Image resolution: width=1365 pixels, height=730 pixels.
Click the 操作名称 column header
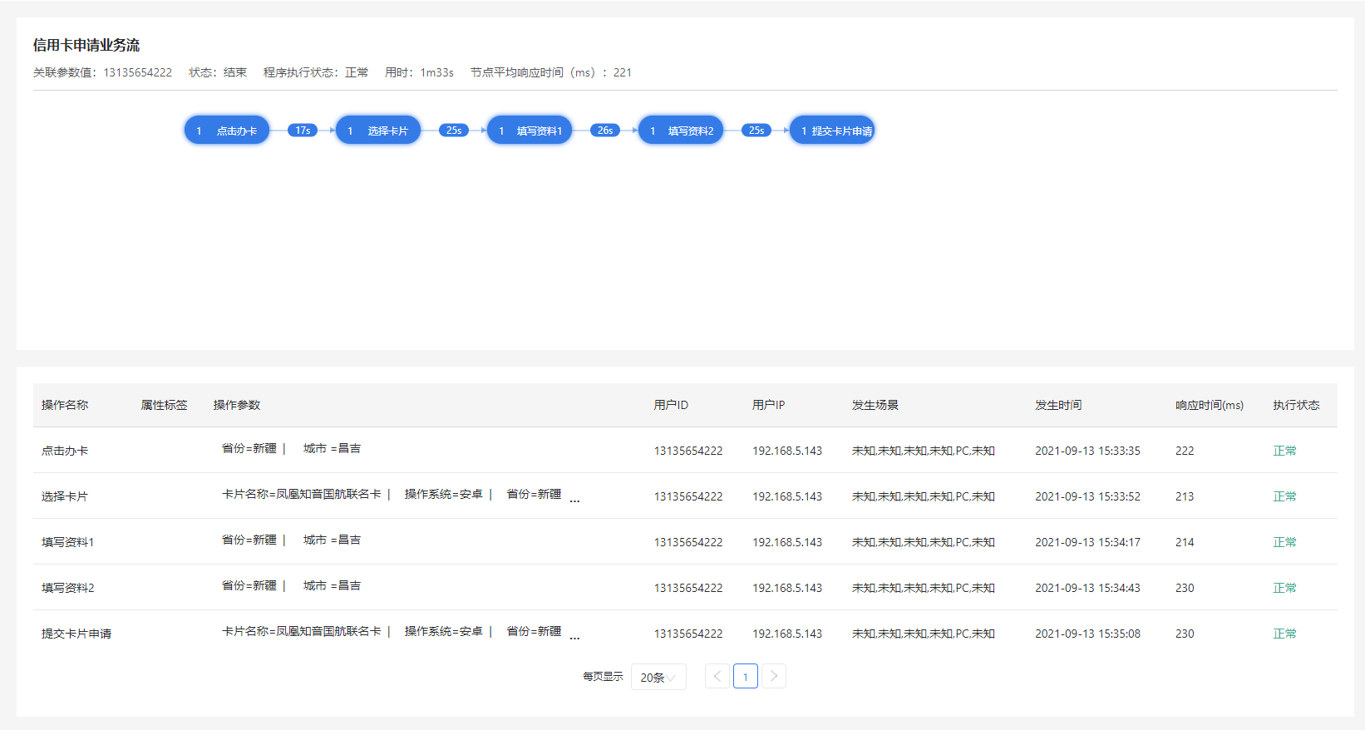click(x=65, y=406)
